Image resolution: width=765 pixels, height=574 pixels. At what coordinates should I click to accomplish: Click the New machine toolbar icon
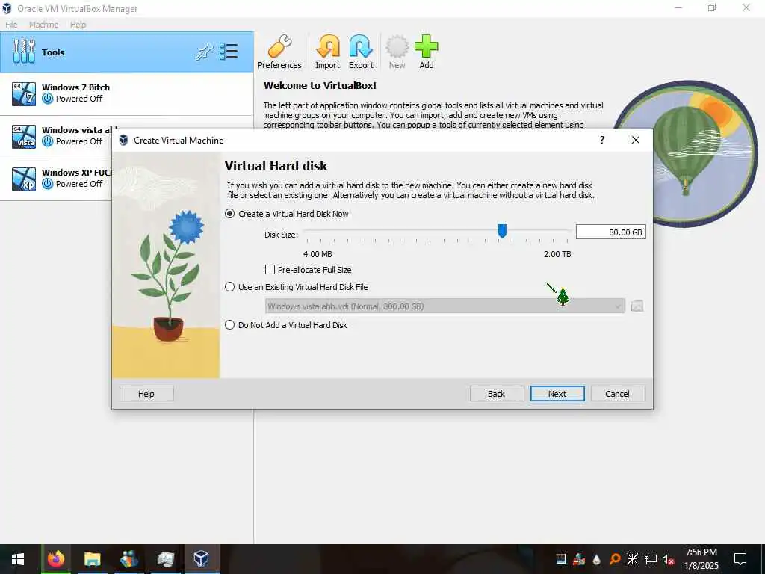click(397, 52)
